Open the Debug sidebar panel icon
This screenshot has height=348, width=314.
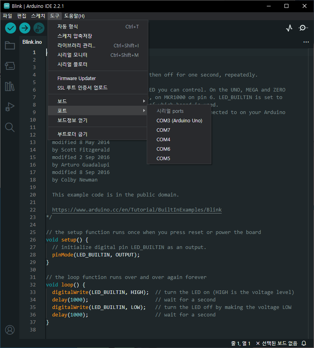coord(10,107)
